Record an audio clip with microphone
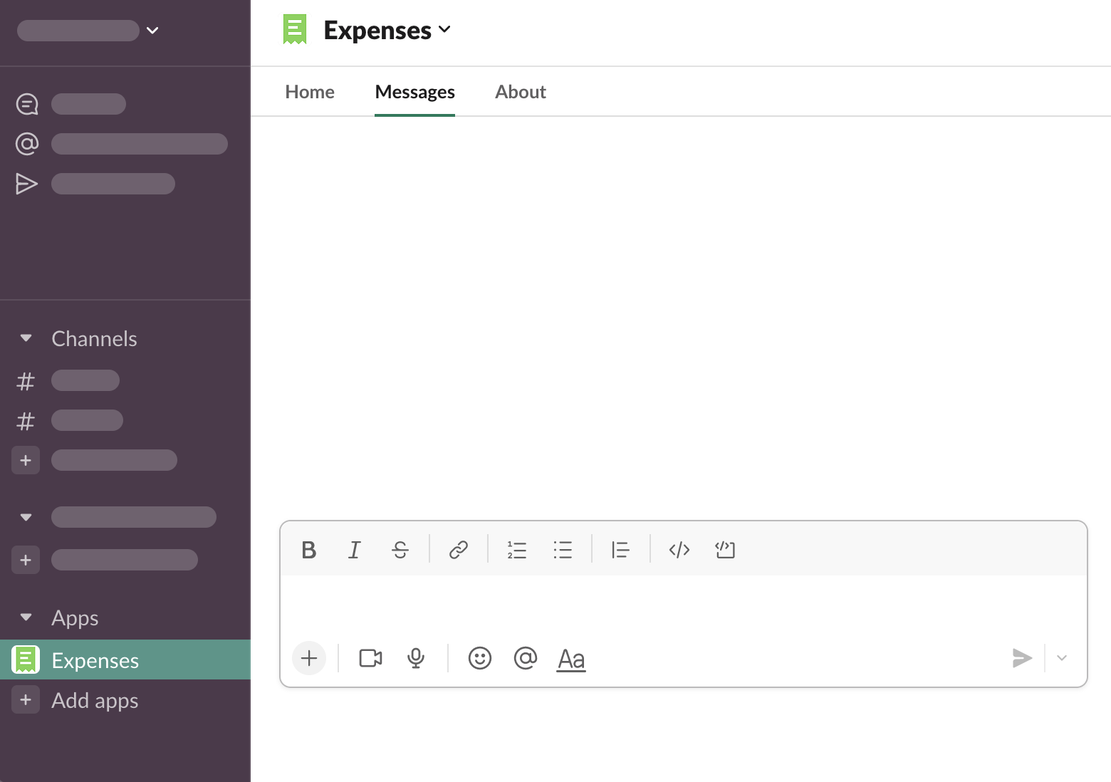The width and height of the screenshot is (1111, 782). pos(416,659)
